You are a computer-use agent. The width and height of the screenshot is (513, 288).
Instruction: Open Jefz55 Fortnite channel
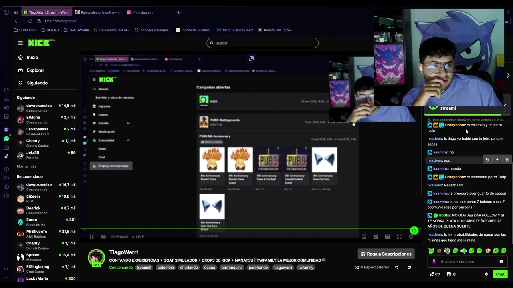(x=46, y=155)
